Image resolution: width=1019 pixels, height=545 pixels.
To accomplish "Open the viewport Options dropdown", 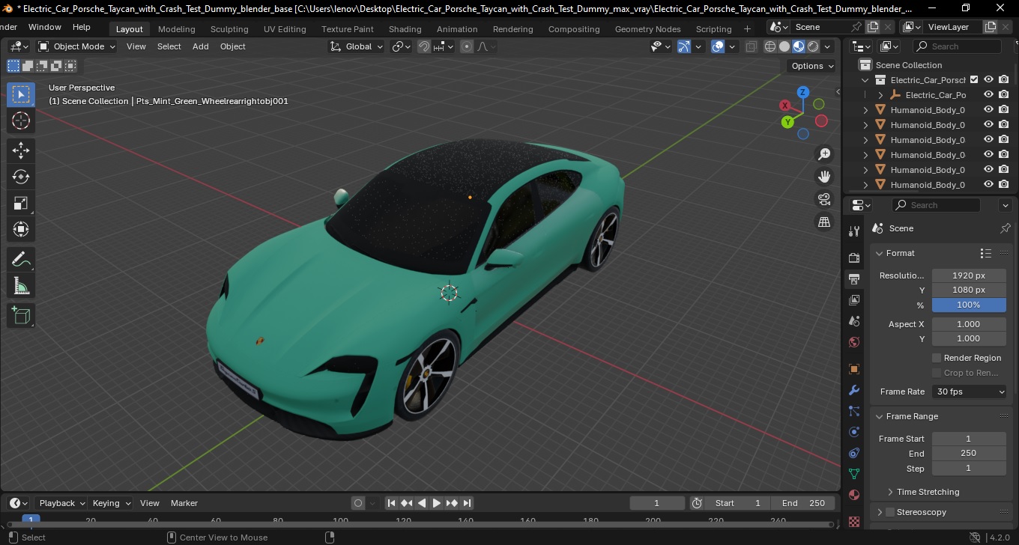I will point(813,66).
